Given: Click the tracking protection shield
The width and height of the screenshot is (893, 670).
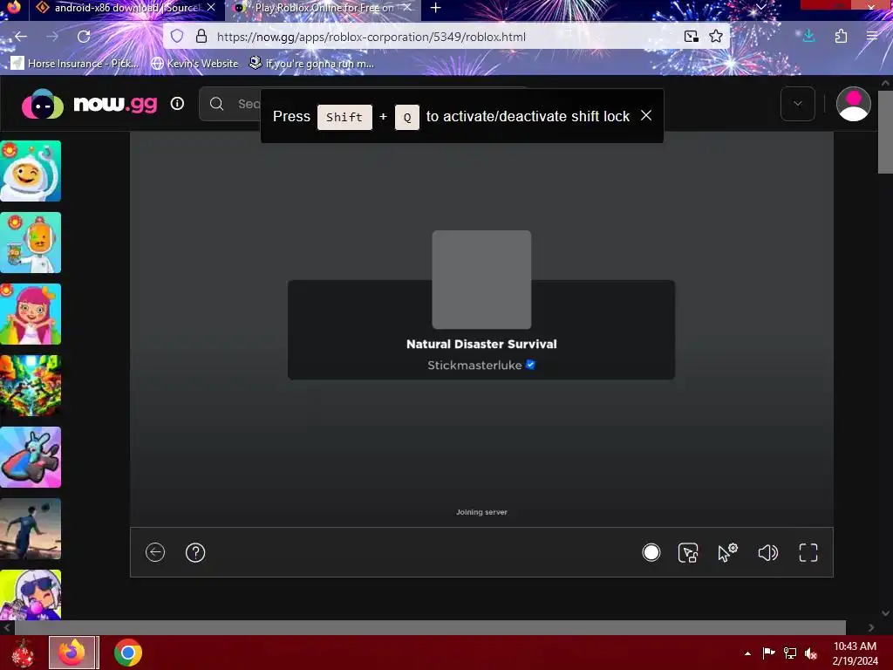Looking at the screenshot, I should pos(177,37).
